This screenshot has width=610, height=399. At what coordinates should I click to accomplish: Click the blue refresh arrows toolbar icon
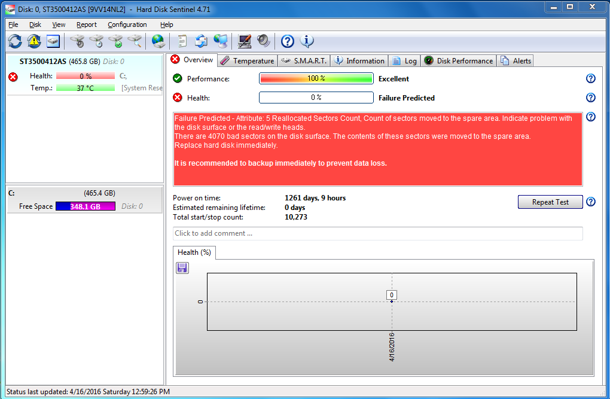coord(15,41)
